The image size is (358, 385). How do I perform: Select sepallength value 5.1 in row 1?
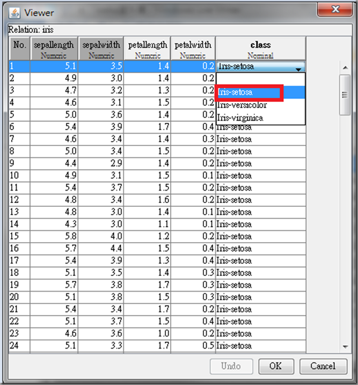pyautogui.click(x=54, y=66)
